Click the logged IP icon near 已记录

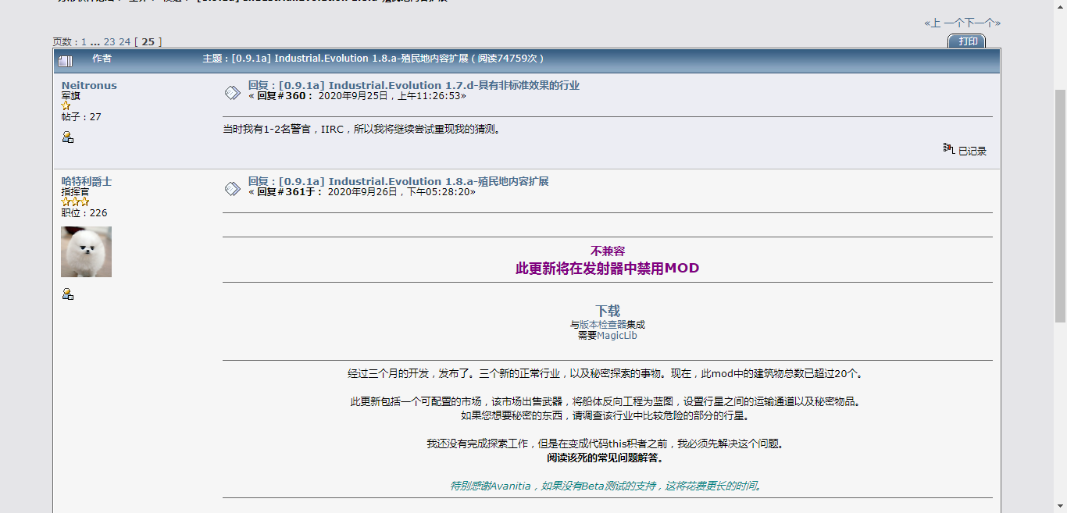[x=948, y=148]
